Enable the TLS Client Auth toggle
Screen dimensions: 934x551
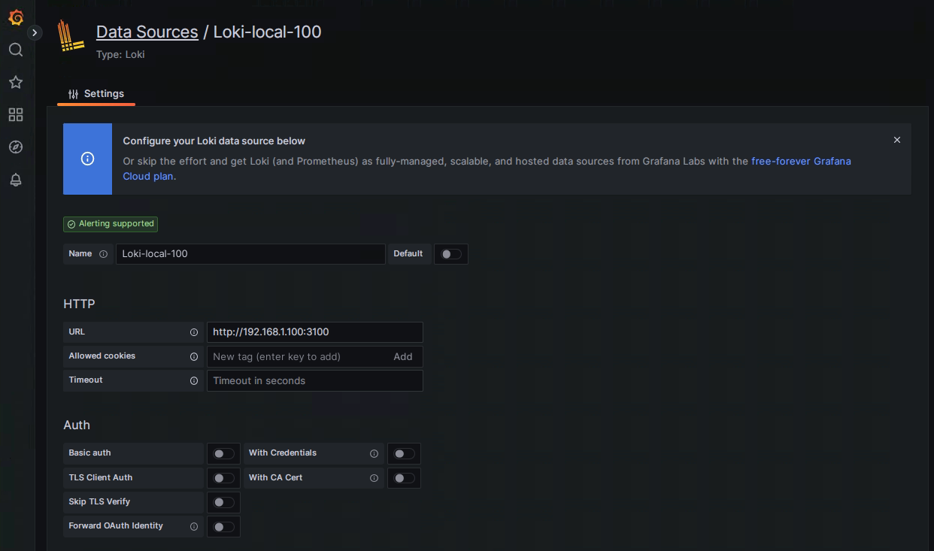(x=223, y=478)
